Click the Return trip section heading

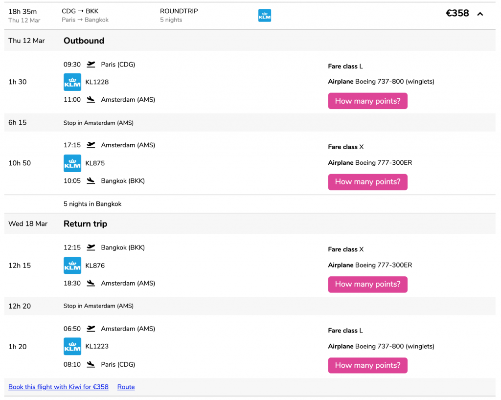click(x=85, y=224)
